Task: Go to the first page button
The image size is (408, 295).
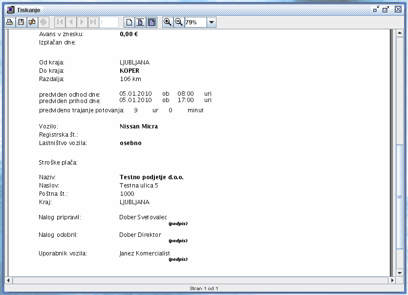Action: click(x=60, y=22)
